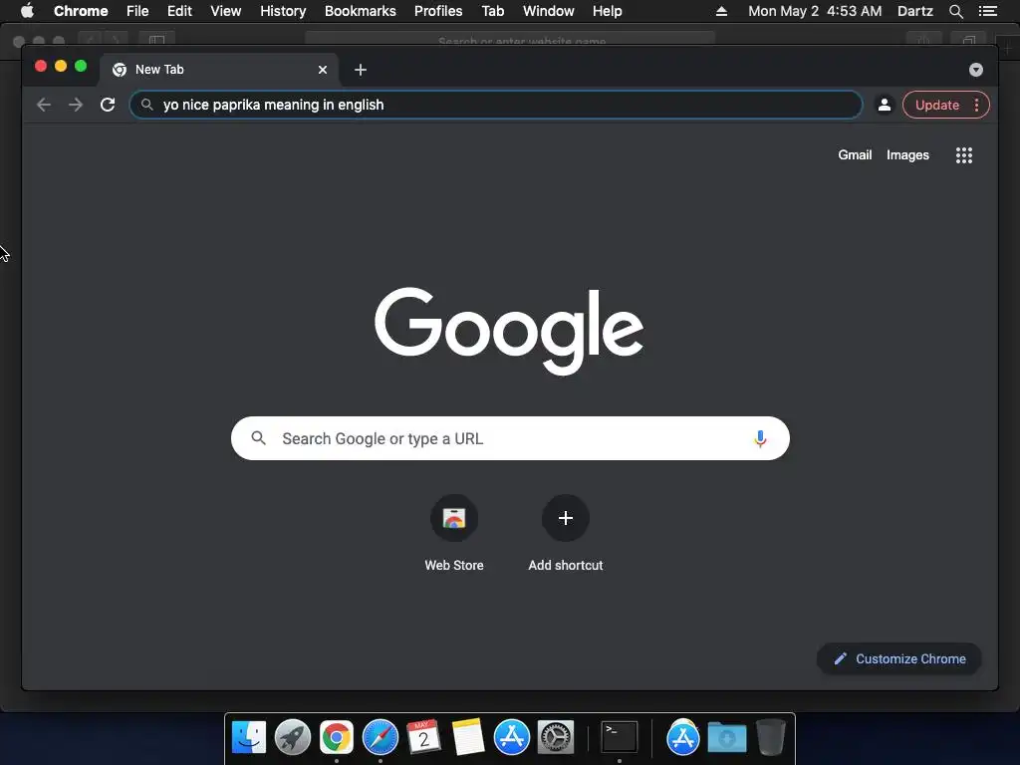The height and width of the screenshot is (765, 1020).
Task: Open the Chrome application menu
Action: coord(81,11)
